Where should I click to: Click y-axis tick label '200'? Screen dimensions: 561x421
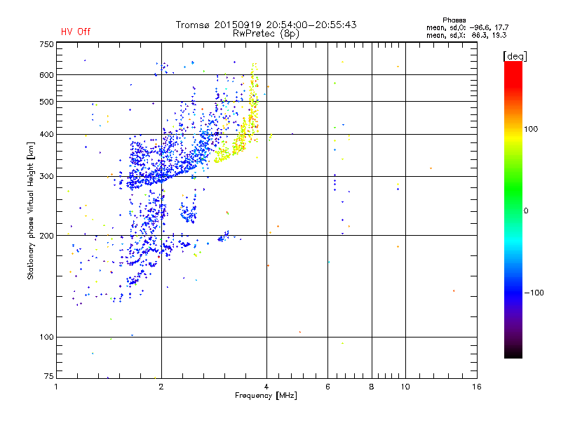coord(46,236)
